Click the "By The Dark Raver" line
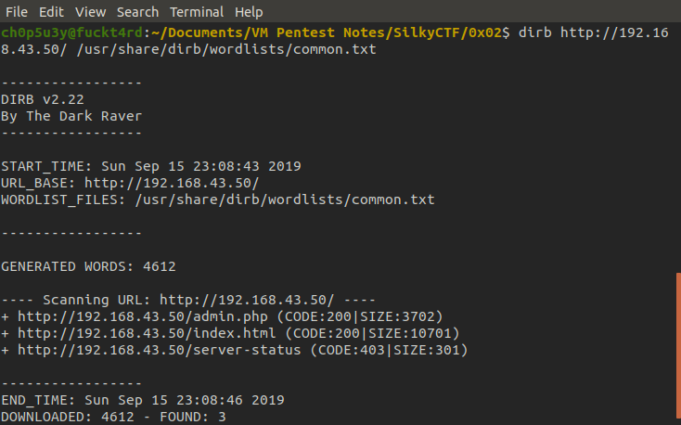Screen dimensions: 681x425 [71, 116]
